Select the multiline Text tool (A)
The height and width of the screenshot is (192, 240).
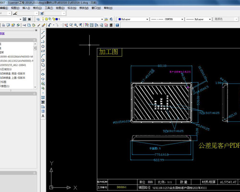[x=43, y=116]
